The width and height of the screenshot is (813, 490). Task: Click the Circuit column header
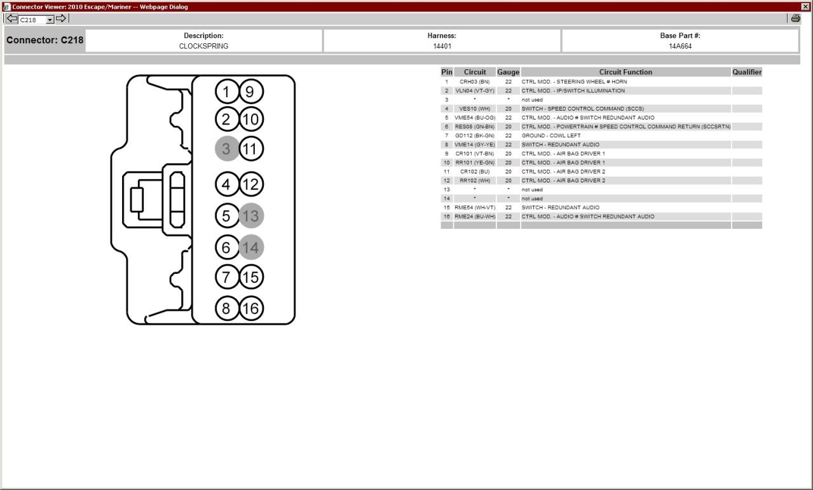[x=474, y=72]
